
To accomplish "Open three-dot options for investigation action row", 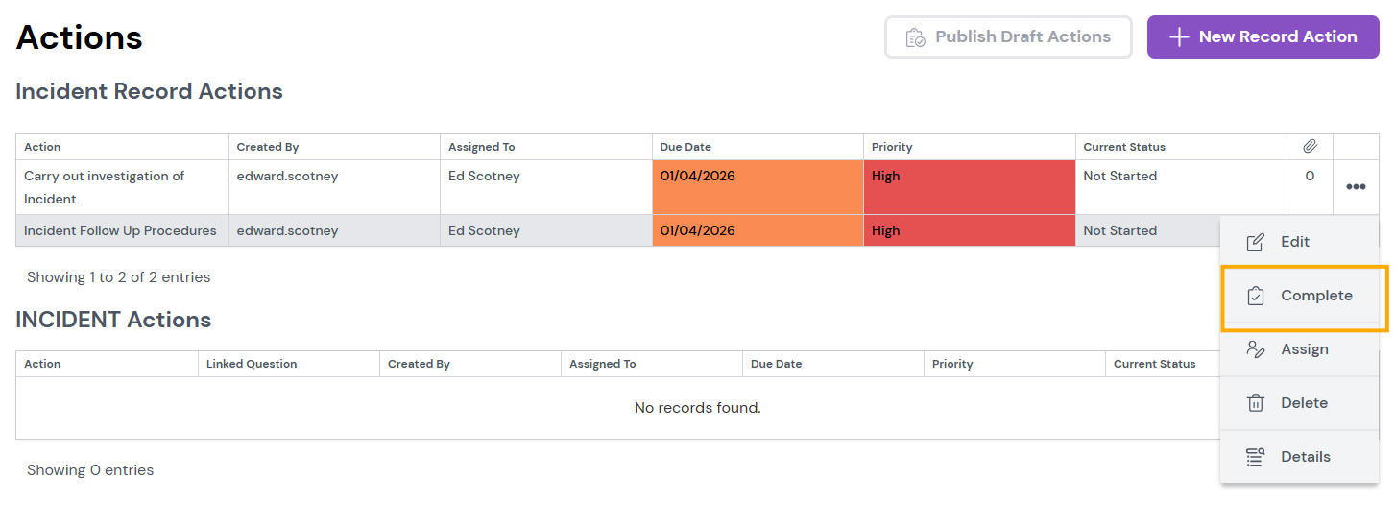I will [1356, 187].
